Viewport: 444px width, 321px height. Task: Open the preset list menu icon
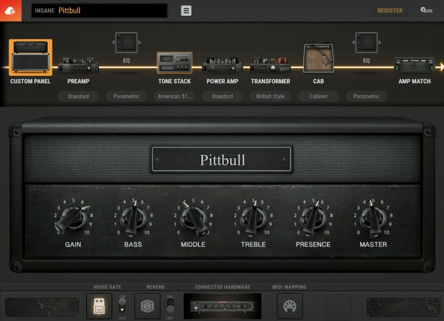pos(186,10)
